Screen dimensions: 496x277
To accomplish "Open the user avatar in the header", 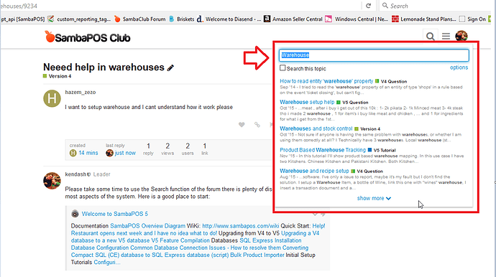I will point(461,36).
